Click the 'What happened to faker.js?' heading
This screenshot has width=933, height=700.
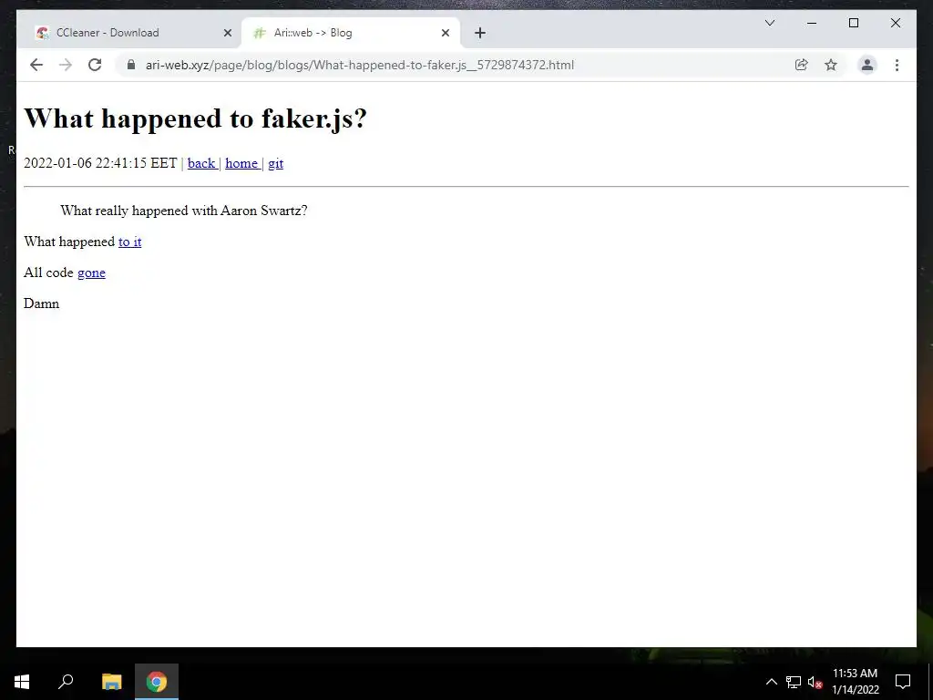pos(195,118)
